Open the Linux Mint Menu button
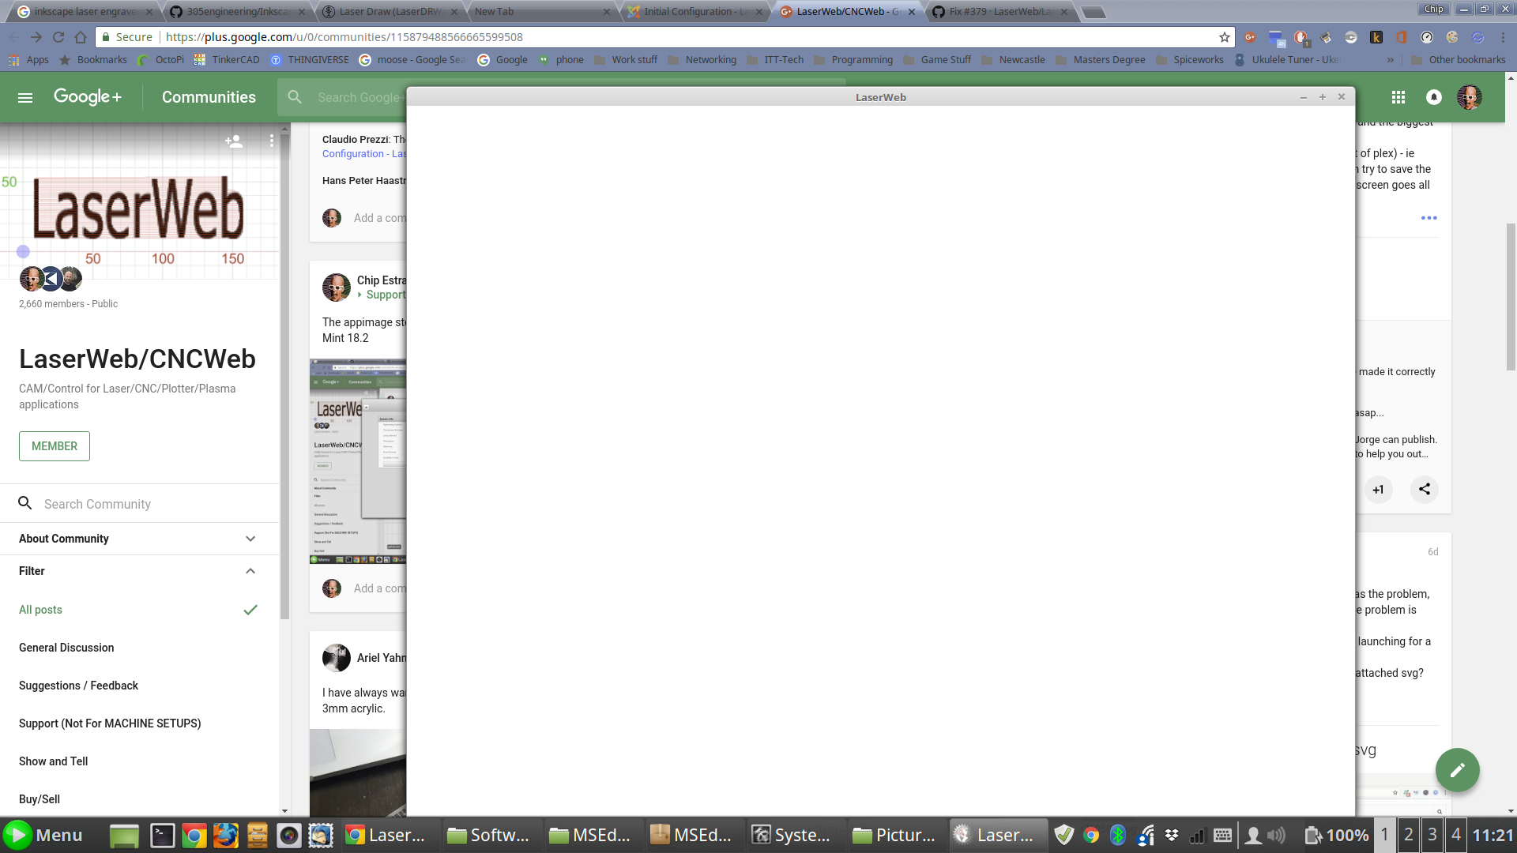 tap(43, 835)
